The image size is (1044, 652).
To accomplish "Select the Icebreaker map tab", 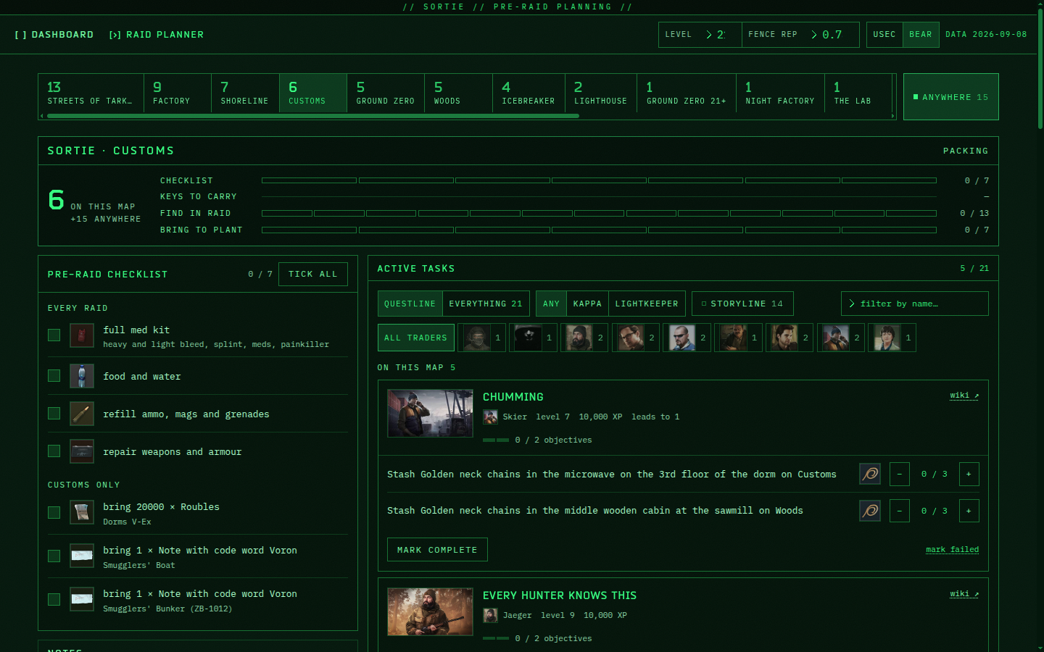I will click(529, 93).
